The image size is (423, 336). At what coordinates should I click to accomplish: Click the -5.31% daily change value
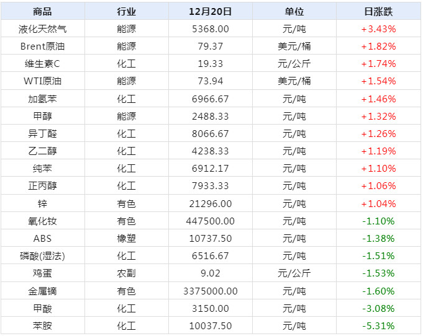tap(378, 325)
